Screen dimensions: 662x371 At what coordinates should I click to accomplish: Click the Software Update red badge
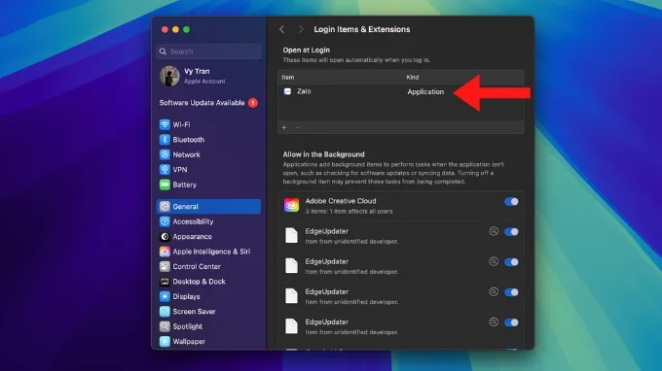click(253, 103)
